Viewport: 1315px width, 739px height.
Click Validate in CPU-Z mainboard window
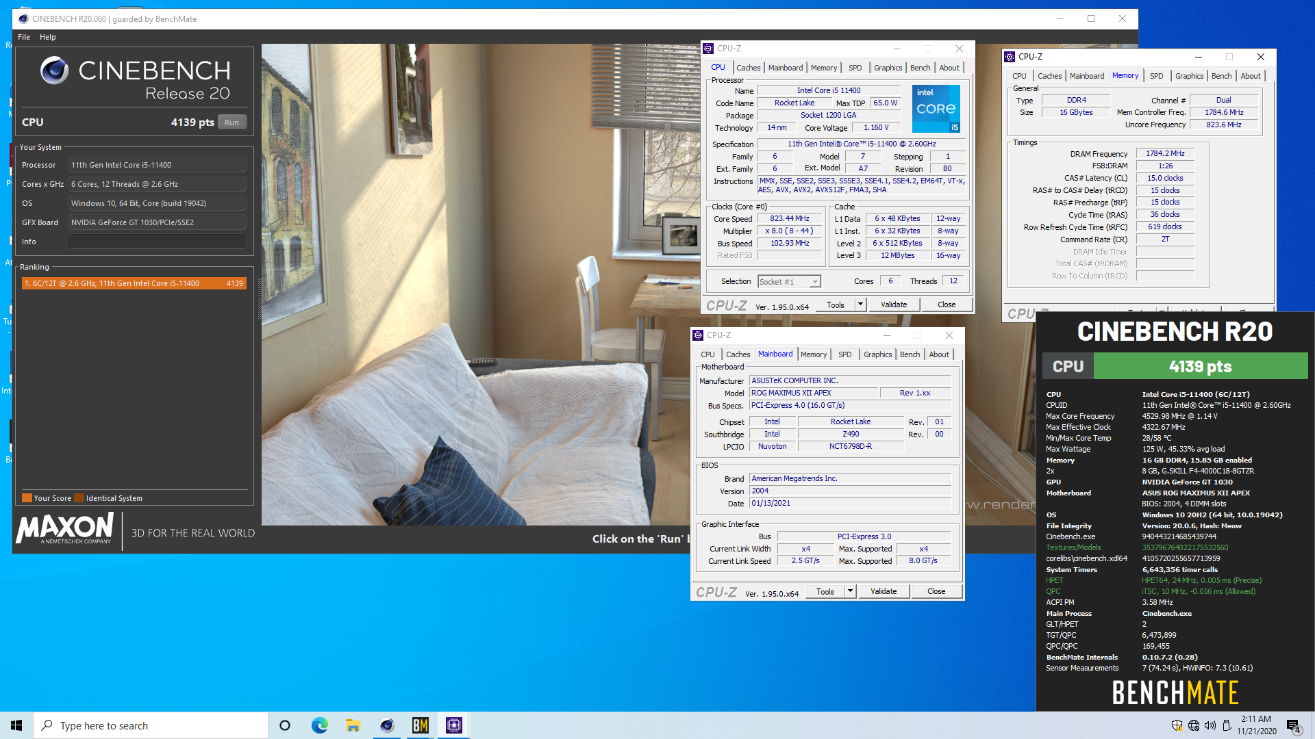884,591
